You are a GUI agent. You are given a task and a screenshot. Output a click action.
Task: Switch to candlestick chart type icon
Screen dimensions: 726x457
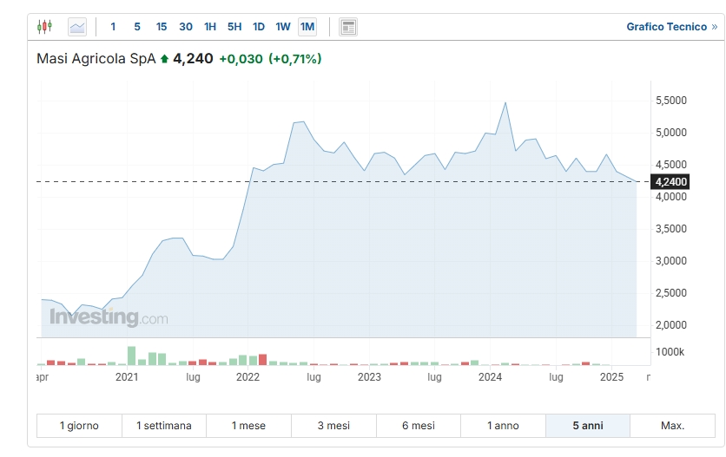pyautogui.click(x=44, y=26)
